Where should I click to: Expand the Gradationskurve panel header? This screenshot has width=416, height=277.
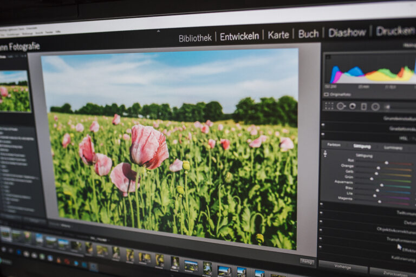402,129
